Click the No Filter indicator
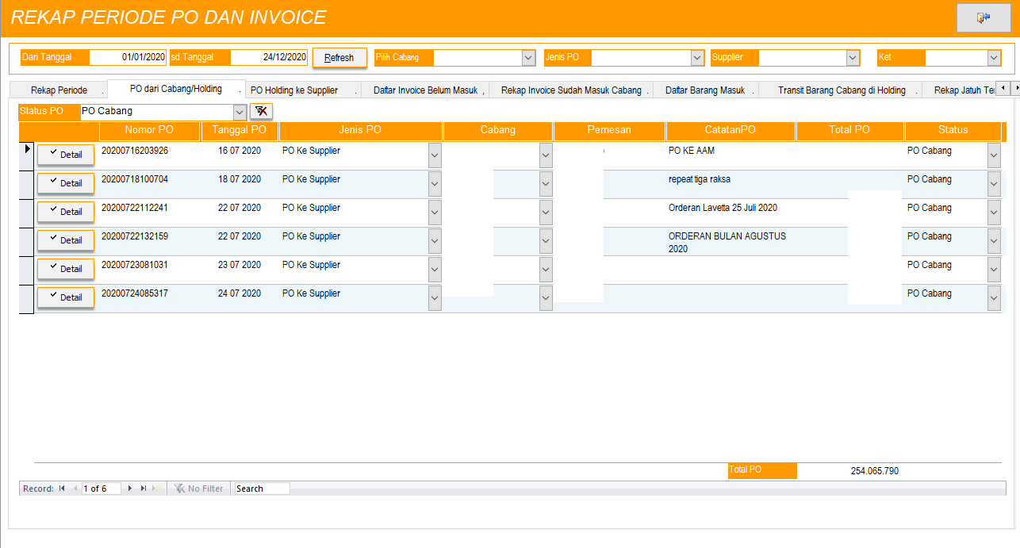The image size is (1020, 548). pyautogui.click(x=199, y=489)
